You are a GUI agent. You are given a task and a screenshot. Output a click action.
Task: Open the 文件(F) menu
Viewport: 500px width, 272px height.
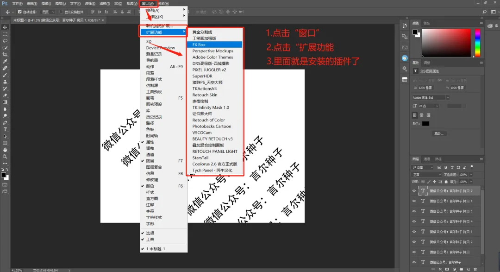click(x=17, y=4)
